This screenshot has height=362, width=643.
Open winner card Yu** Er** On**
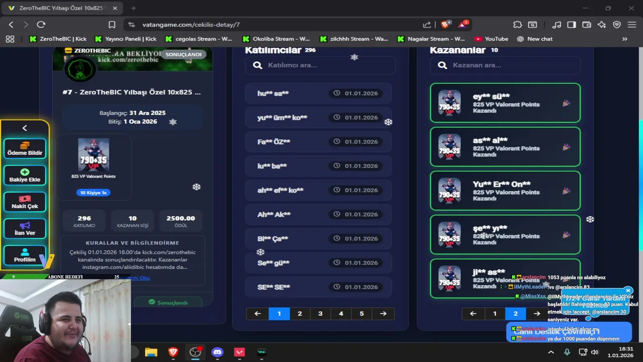(x=505, y=191)
